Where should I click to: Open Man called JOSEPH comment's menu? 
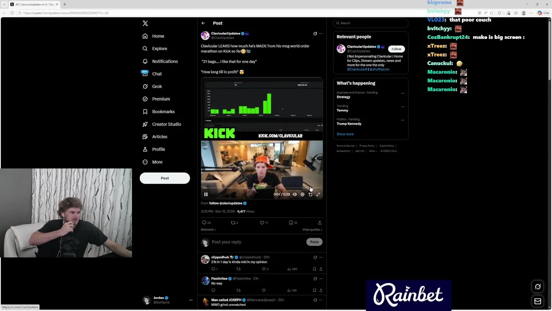click(x=320, y=300)
